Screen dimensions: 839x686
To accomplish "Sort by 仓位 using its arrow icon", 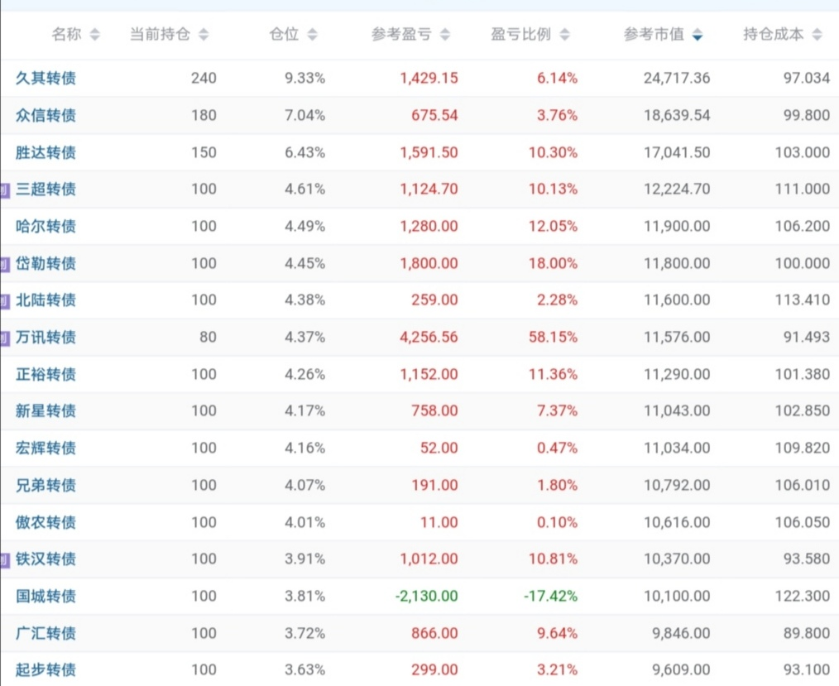I will point(312,35).
